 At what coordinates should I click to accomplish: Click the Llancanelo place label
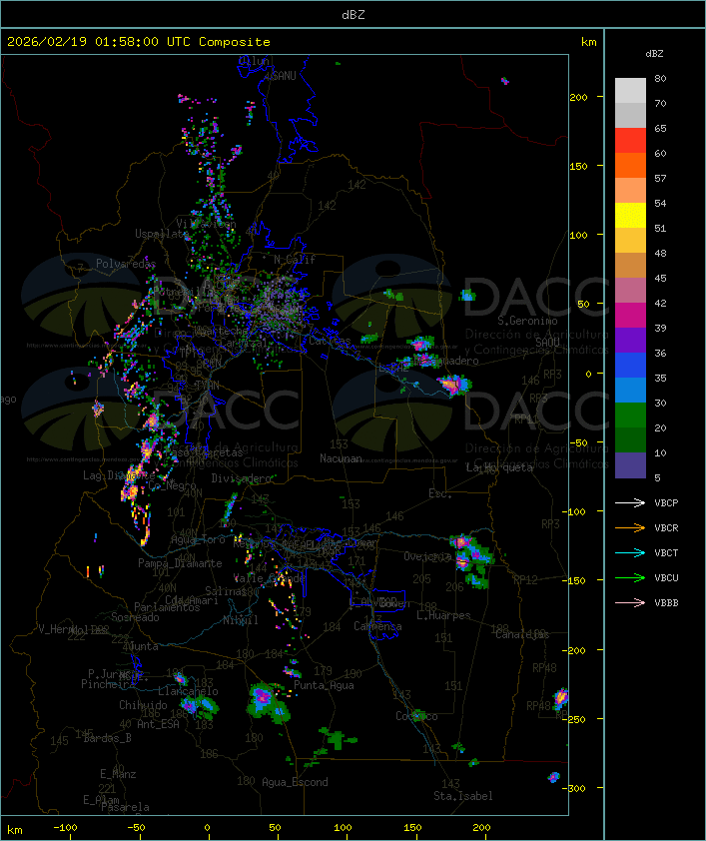(x=188, y=691)
